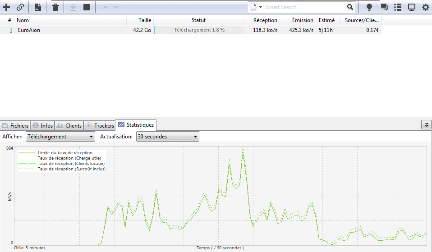
Task: Click in the Smart Search field
Action: pos(304,7)
